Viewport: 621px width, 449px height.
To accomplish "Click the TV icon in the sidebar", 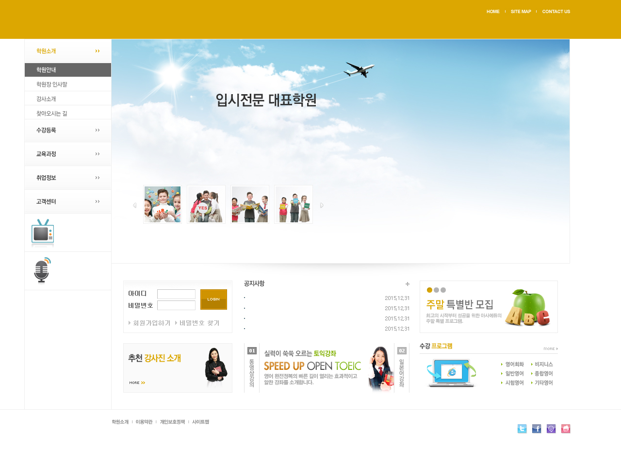I will point(43,233).
